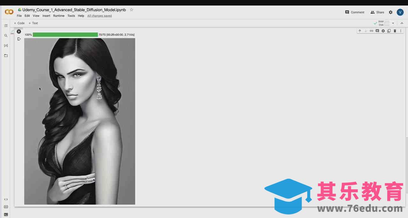Add a new code cell with + Code

pos(19,23)
